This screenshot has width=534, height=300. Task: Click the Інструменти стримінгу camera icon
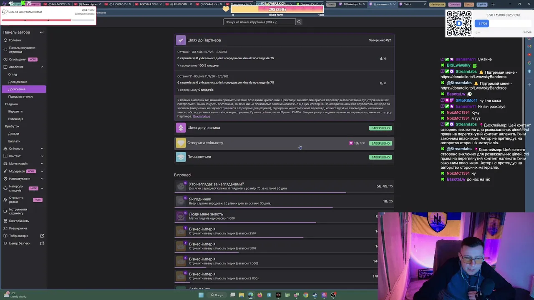point(5,211)
